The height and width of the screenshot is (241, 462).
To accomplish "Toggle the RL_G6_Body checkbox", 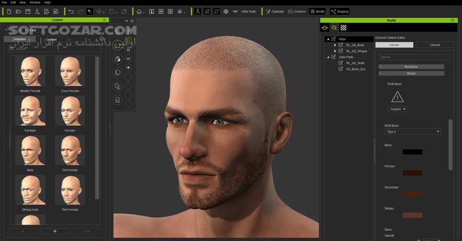I will point(341,45).
